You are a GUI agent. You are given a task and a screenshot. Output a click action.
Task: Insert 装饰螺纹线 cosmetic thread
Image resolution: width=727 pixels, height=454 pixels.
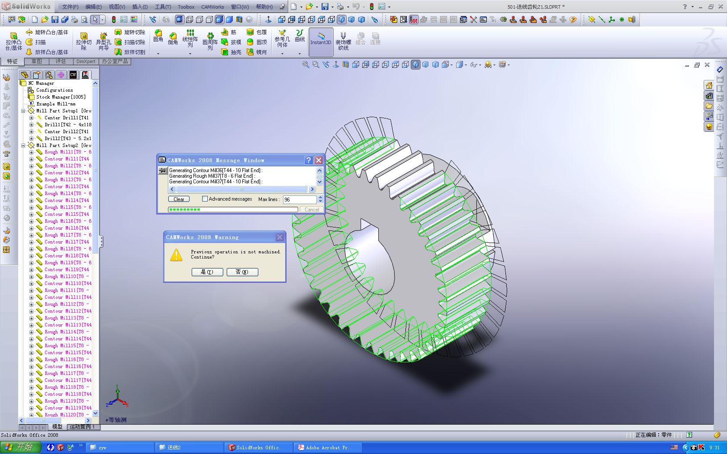(343, 41)
